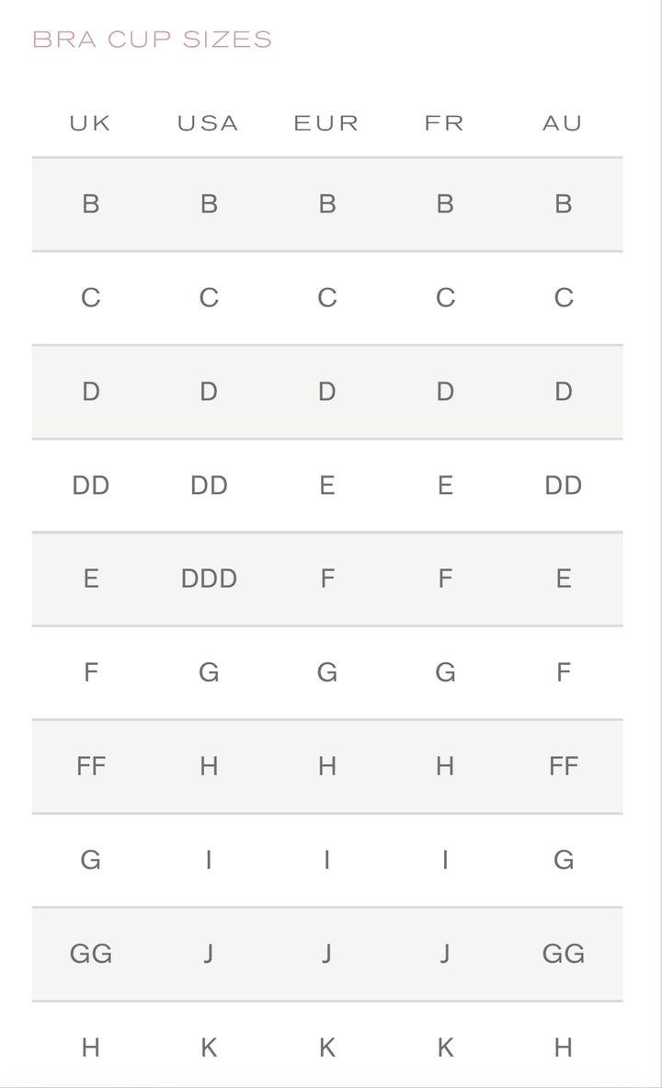
Task: Select DD in the UK column
Action: click(x=90, y=485)
